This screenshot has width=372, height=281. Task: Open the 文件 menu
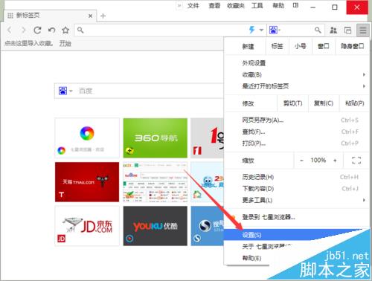193,6
